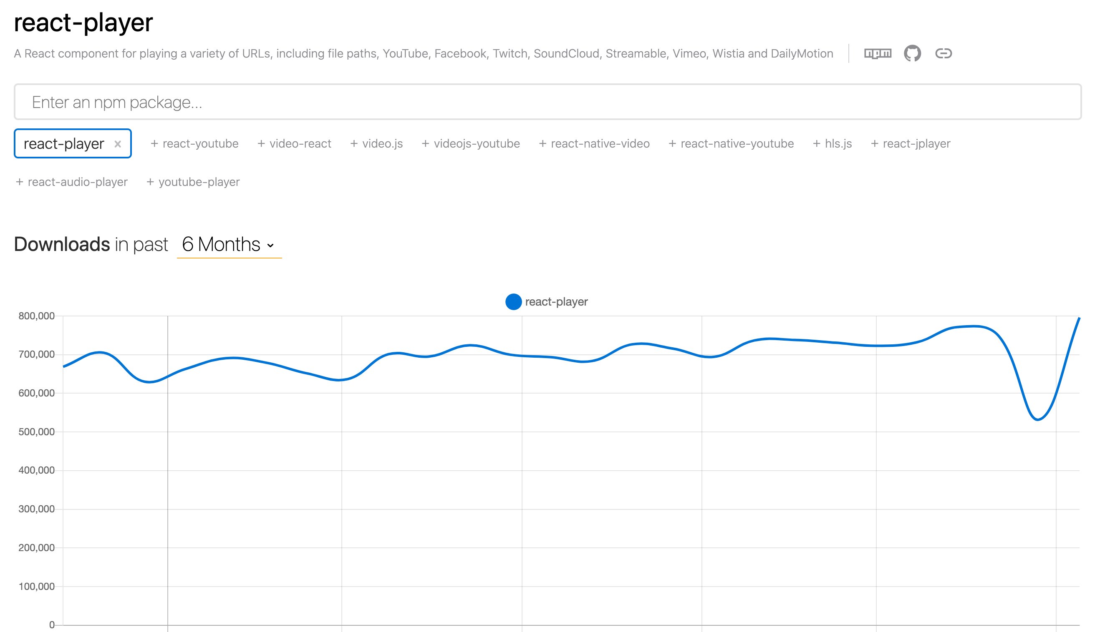Image resolution: width=1095 pixels, height=632 pixels.
Task: Click the 'Downloads' heading text
Action: (62, 244)
